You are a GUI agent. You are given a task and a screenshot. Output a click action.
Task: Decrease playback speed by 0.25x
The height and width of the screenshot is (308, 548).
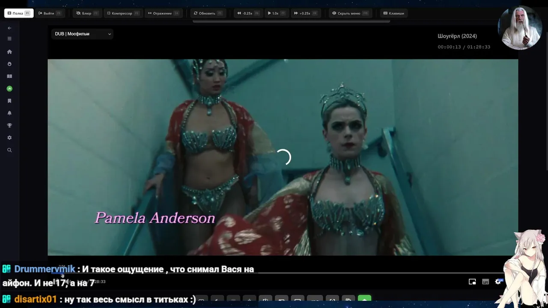click(248, 13)
